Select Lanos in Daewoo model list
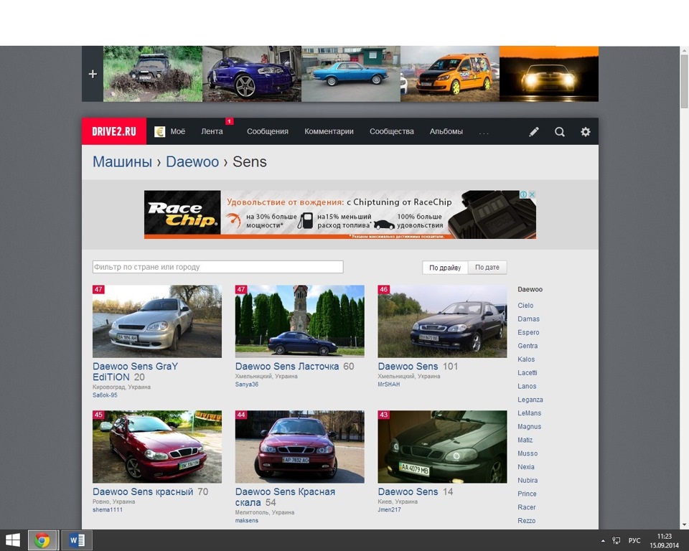The height and width of the screenshot is (551, 689). point(527,386)
